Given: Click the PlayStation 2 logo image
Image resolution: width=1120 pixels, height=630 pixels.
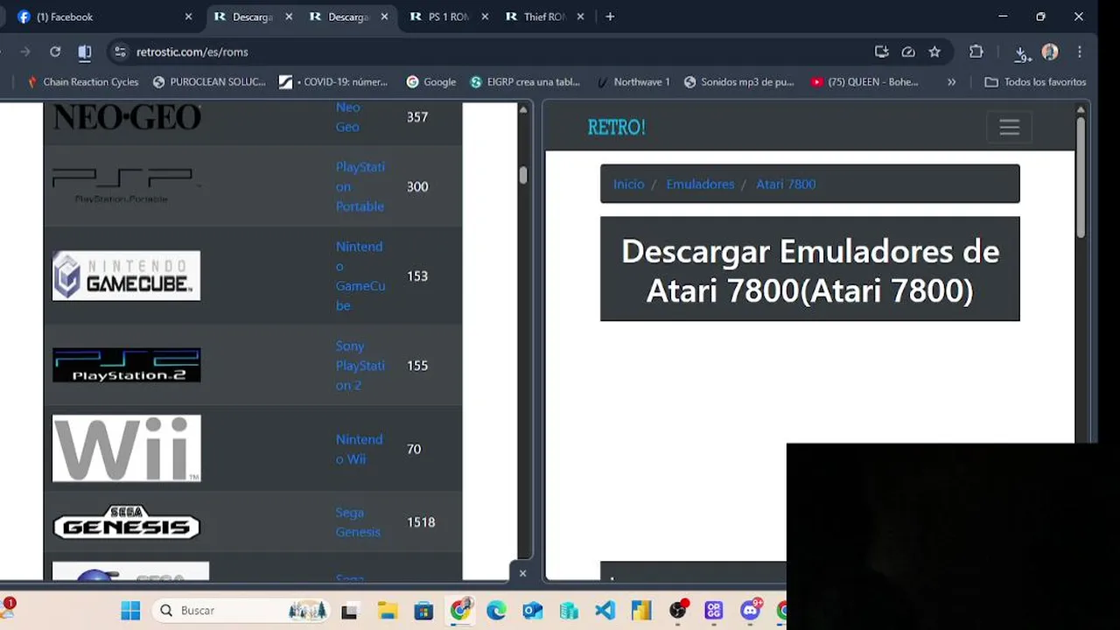Looking at the screenshot, I should click(x=126, y=365).
